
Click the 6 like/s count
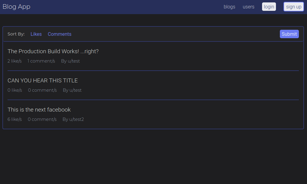(14, 119)
